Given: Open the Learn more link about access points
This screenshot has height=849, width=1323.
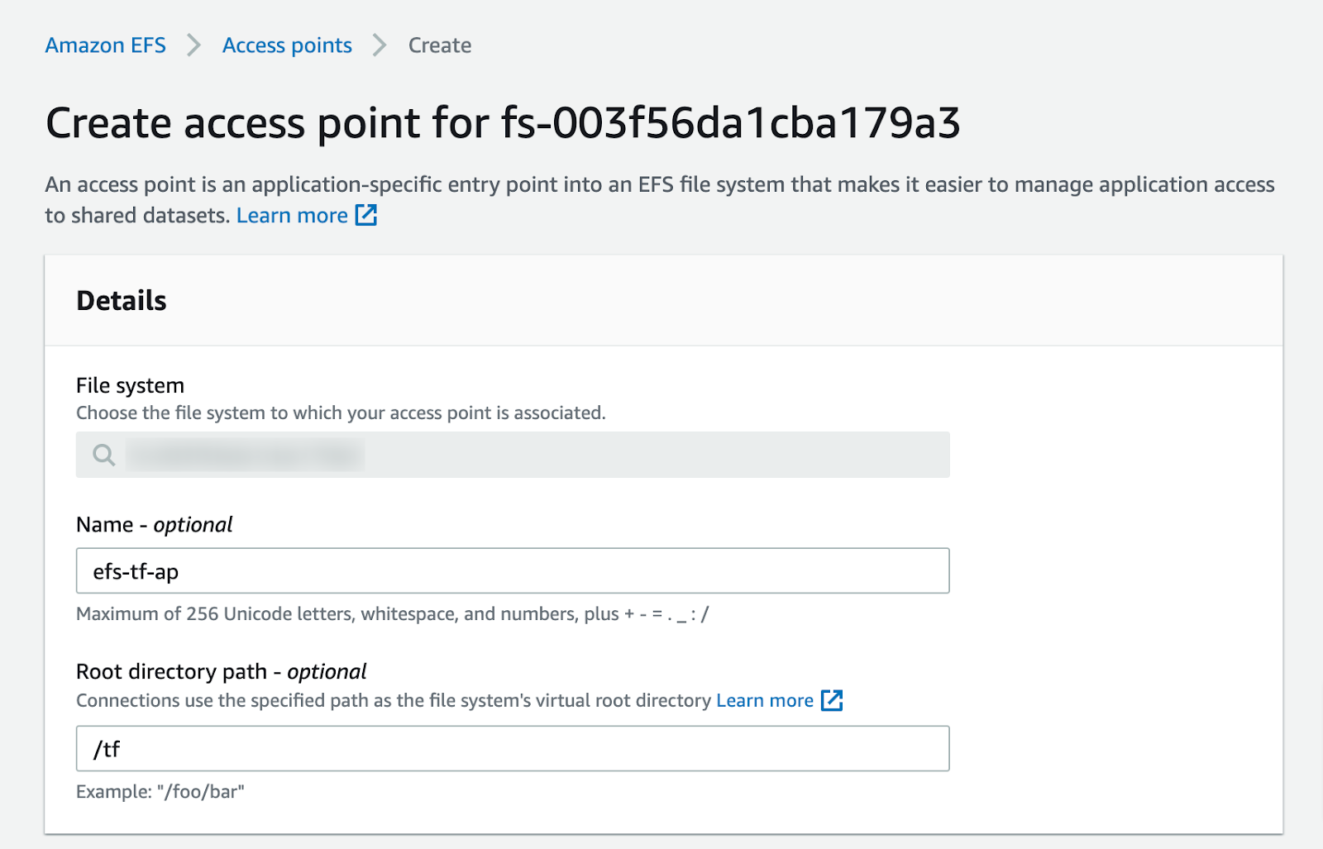Looking at the screenshot, I should 293,215.
